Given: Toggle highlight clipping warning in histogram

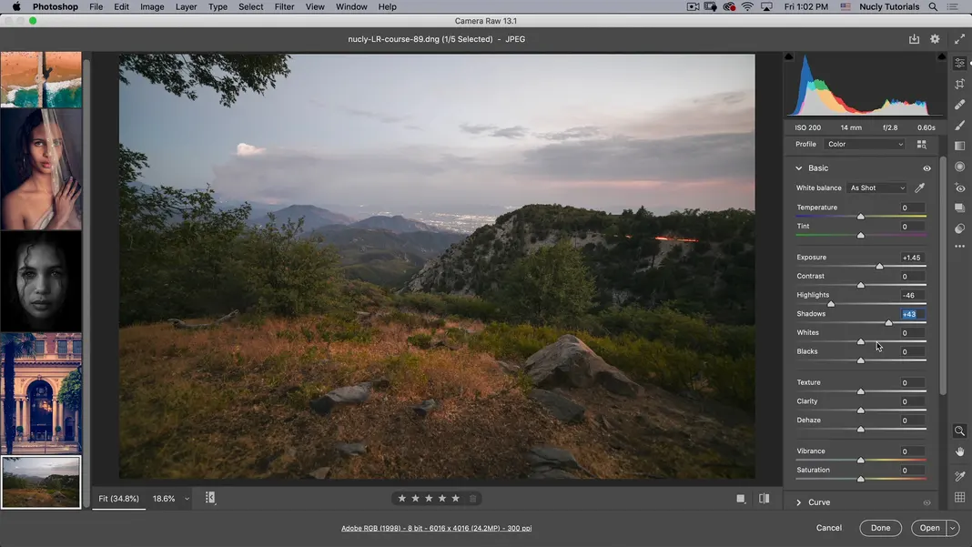Looking at the screenshot, I should [x=942, y=56].
